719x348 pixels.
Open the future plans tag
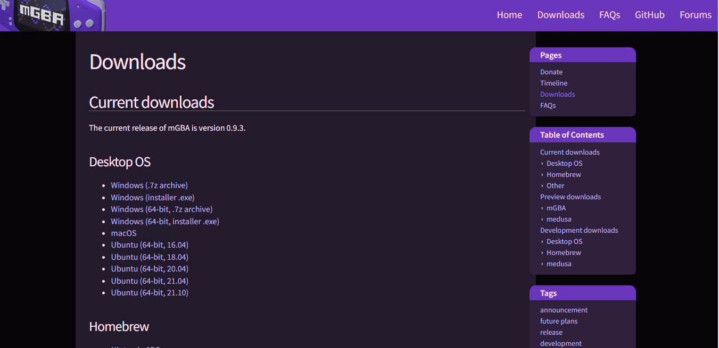[x=559, y=321]
